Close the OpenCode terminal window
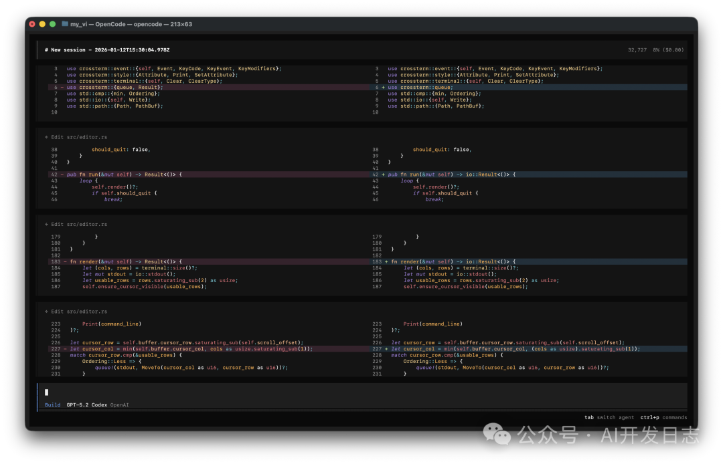723x464 pixels. tap(32, 24)
